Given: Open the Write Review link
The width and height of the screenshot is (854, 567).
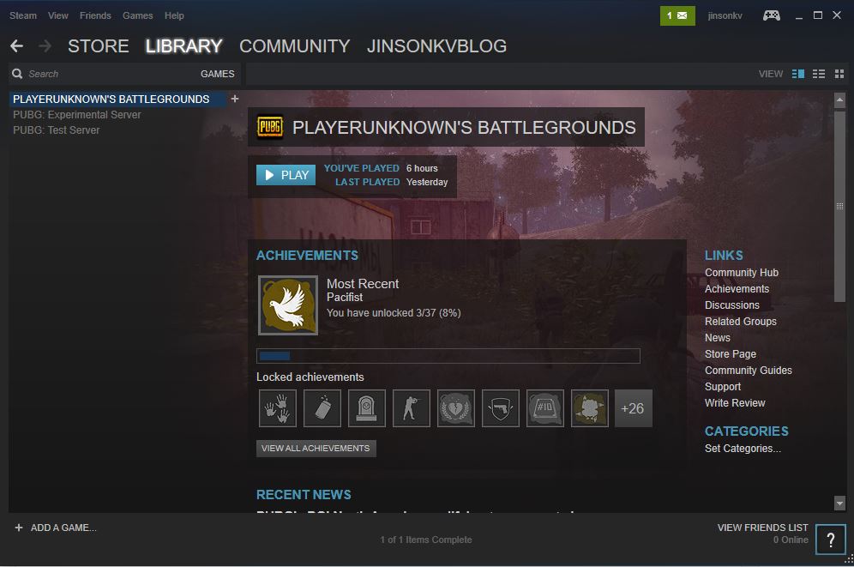Looking at the screenshot, I should [735, 403].
